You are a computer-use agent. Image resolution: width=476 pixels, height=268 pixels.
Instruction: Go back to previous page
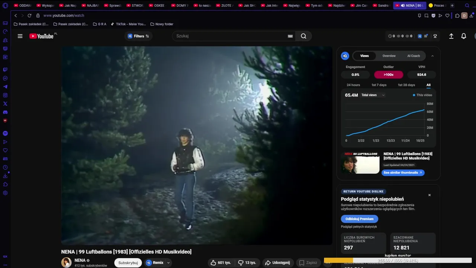click(16, 16)
